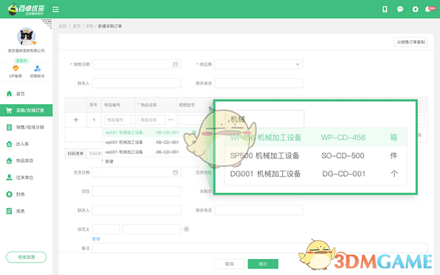The height and width of the screenshot is (275, 440).
Task: Click the 百卓优采 bee logo
Action: (x=26, y=9)
